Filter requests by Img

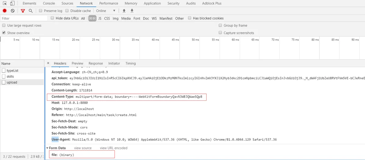[116, 18]
